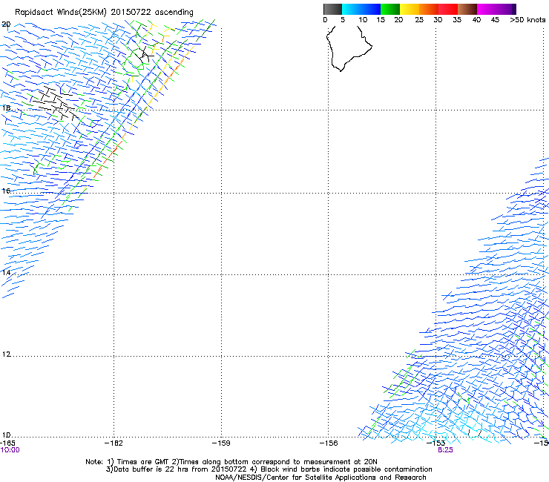
Task: Click the title text 'Rapidsact Winds(25KM) 20150722 ascending'
Action: coord(104,13)
